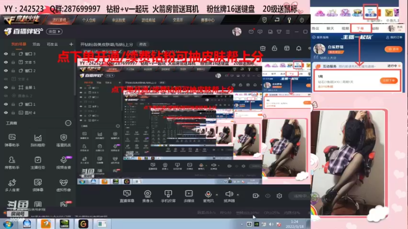Toggle preview eye icon in bottom bar

[268, 196]
